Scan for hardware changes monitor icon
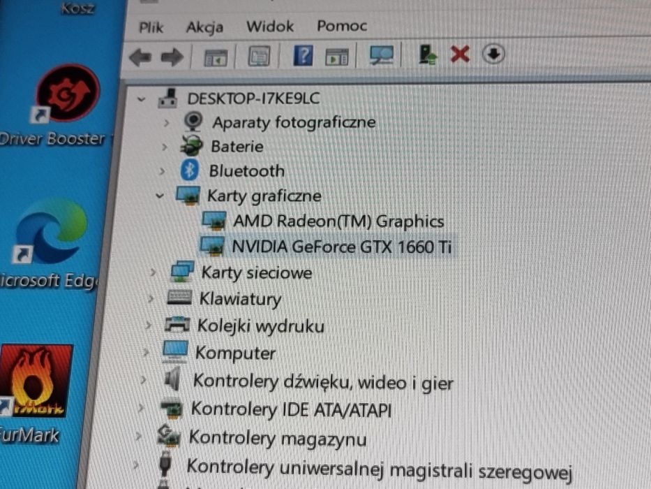This screenshot has height=489, width=651. coord(381,55)
